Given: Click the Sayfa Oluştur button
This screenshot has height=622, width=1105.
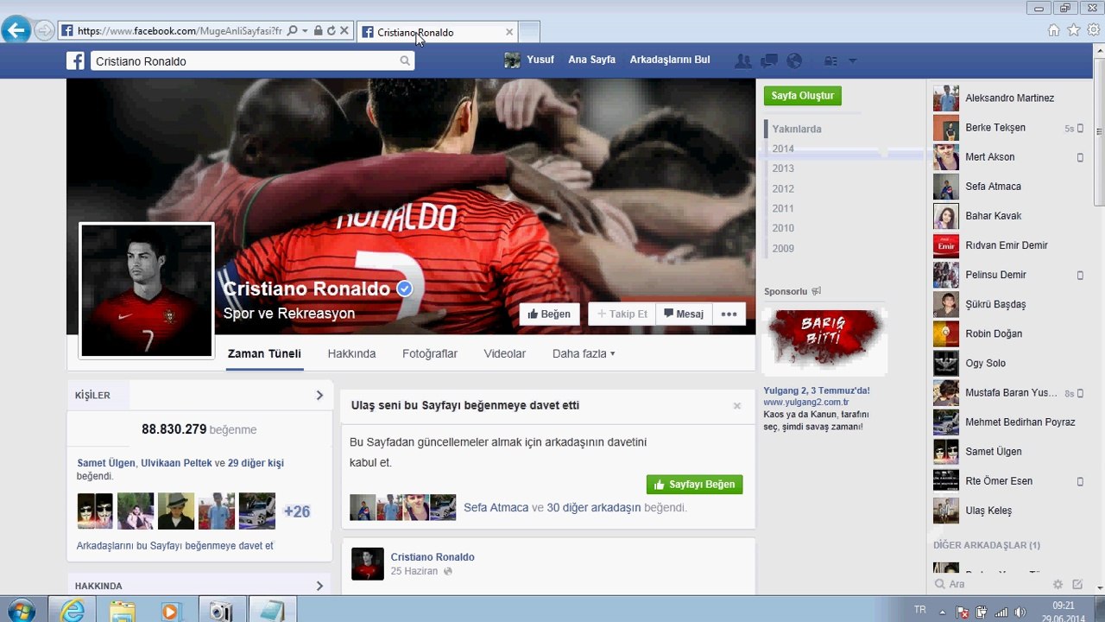Looking at the screenshot, I should click(803, 96).
